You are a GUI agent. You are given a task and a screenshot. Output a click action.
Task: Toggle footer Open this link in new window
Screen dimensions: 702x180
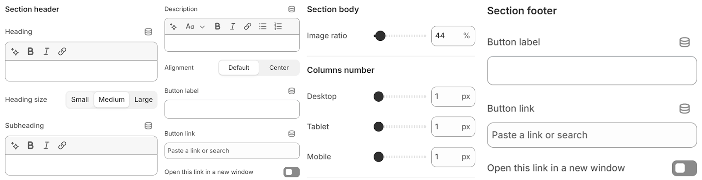click(x=684, y=168)
